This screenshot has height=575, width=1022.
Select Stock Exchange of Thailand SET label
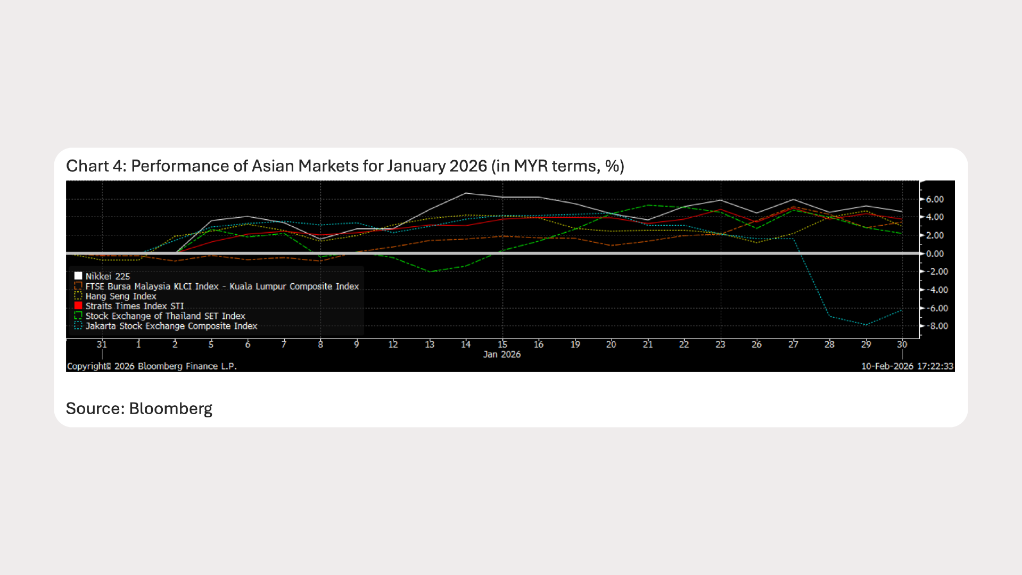pyautogui.click(x=165, y=316)
